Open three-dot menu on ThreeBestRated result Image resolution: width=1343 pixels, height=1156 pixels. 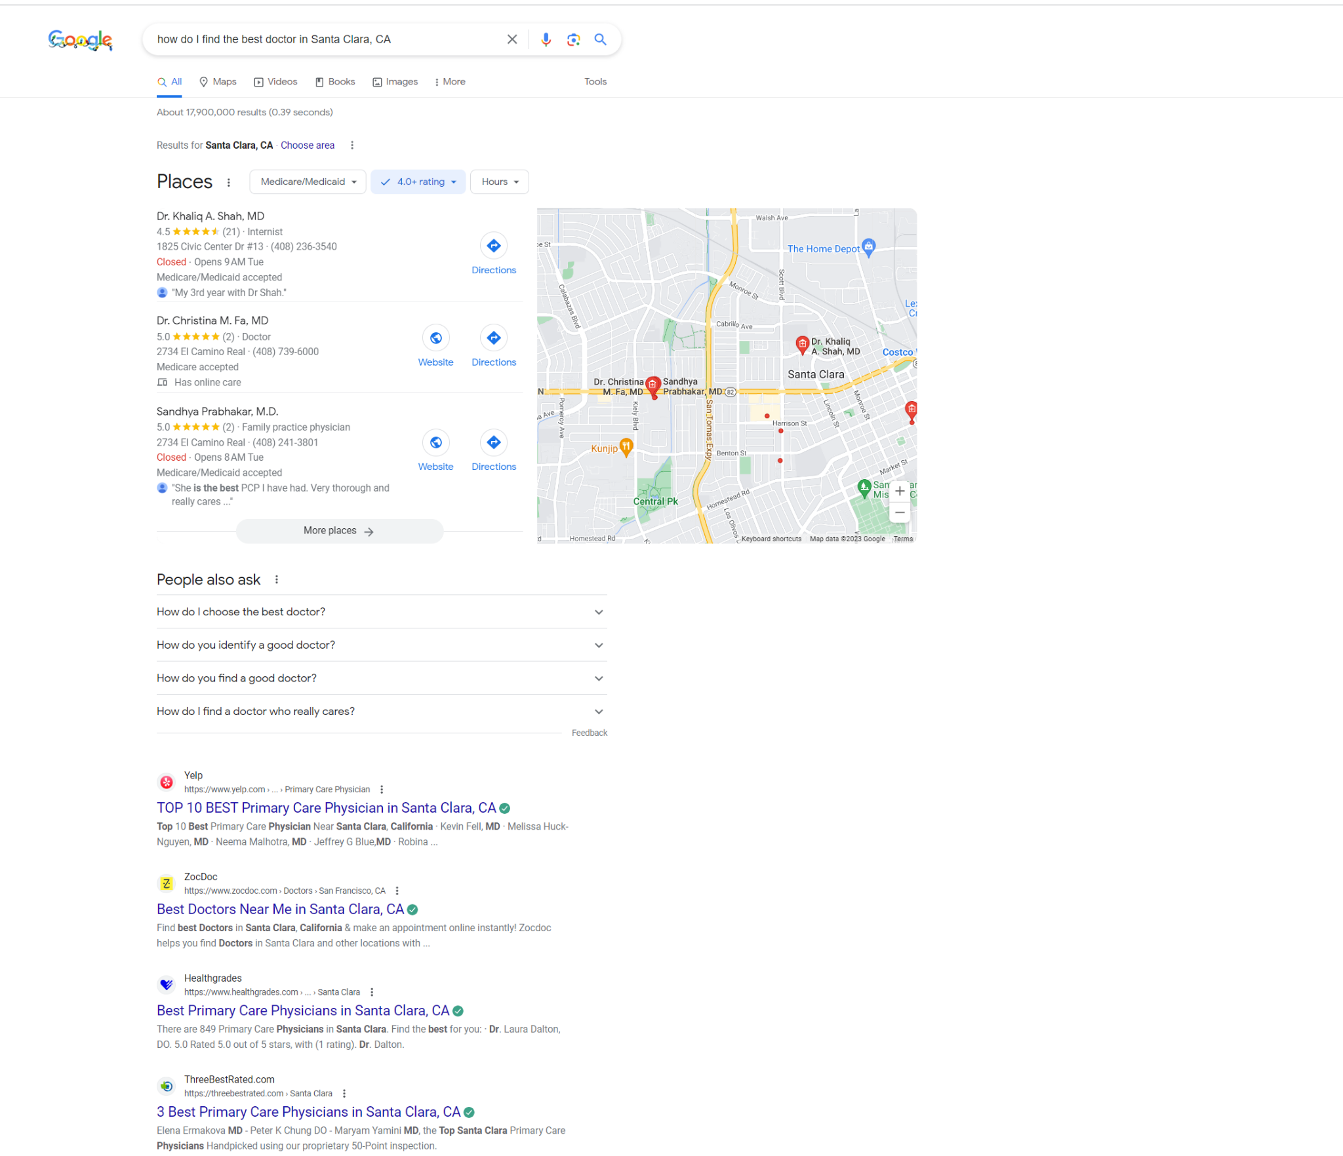(344, 1094)
